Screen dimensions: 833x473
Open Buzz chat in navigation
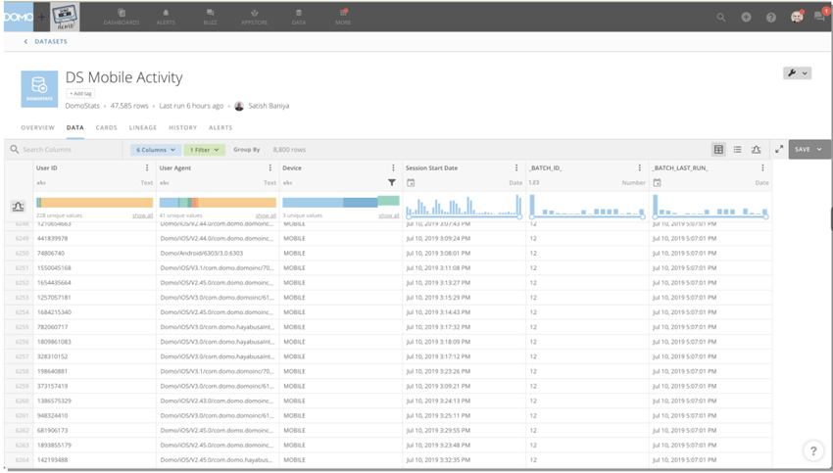210,17
